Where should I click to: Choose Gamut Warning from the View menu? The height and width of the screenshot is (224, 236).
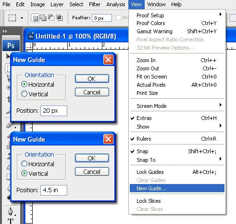click(x=177, y=31)
